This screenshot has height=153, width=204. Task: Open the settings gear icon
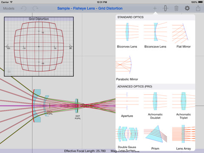(187, 8)
